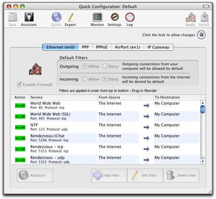
Task: Switch to the PPPoE tab
Action: [x=102, y=47]
